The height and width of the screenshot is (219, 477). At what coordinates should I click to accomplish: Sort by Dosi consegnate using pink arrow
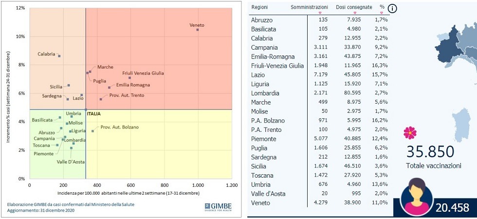[x=354, y=13]
